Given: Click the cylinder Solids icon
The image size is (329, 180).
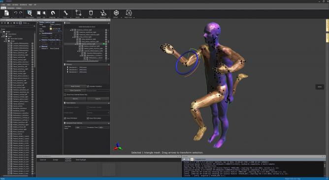Looking at the screenshot, I should [x=91, y=13].
